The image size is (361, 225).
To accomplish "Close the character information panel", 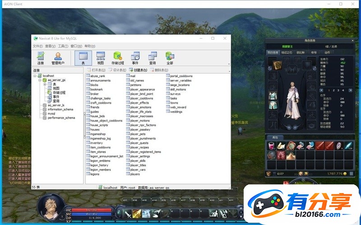I will click(352, 41).
